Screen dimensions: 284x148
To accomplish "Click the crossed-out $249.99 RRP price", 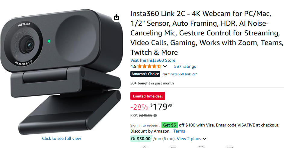I will pyautogui.click(x=145, y=115).
